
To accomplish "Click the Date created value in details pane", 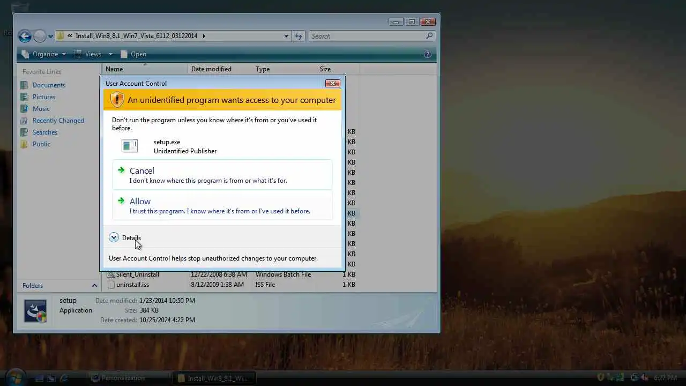I will 167,320.
